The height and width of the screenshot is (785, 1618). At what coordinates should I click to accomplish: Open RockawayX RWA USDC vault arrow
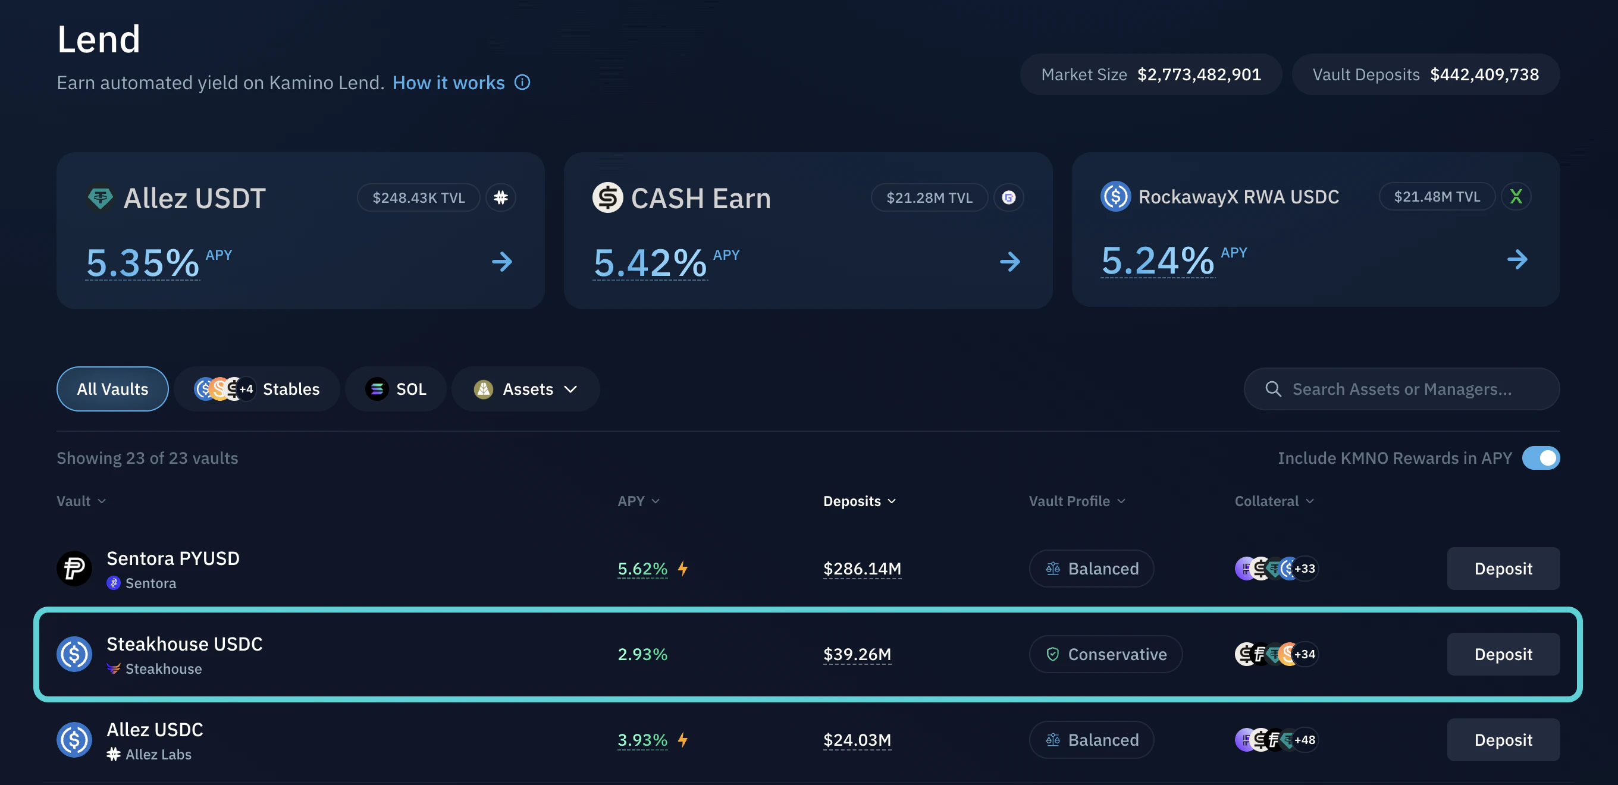click(1517, 259)
